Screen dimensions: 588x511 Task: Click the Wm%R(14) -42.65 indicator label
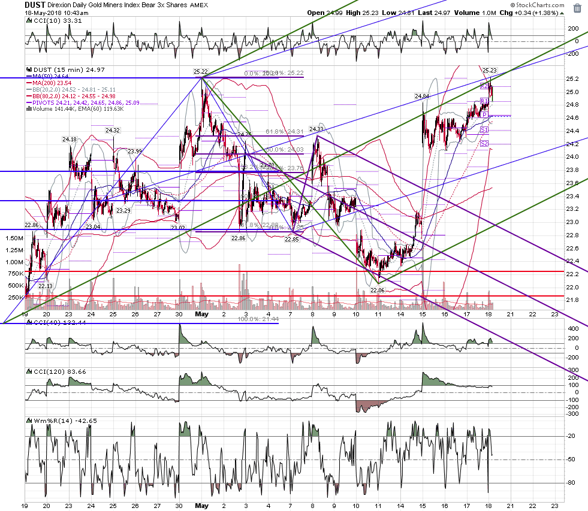pos(65,421)
